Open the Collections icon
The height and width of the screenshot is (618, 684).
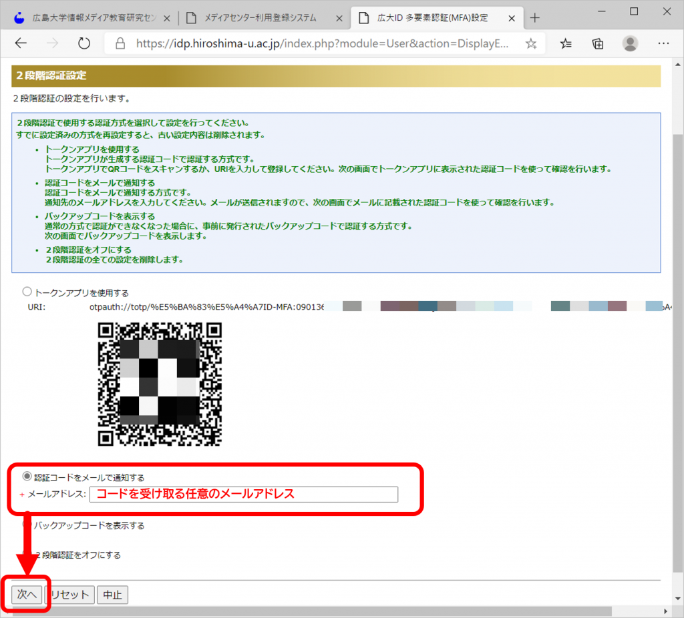(598, 43)
